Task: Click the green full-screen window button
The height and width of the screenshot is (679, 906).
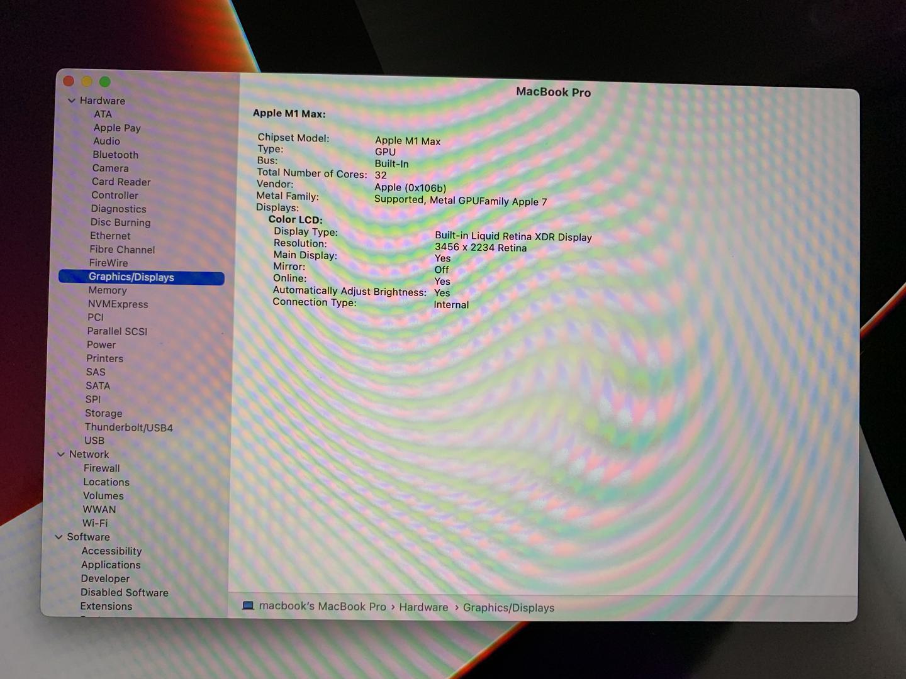Action: pyautogui.click(x=105, y=82)
